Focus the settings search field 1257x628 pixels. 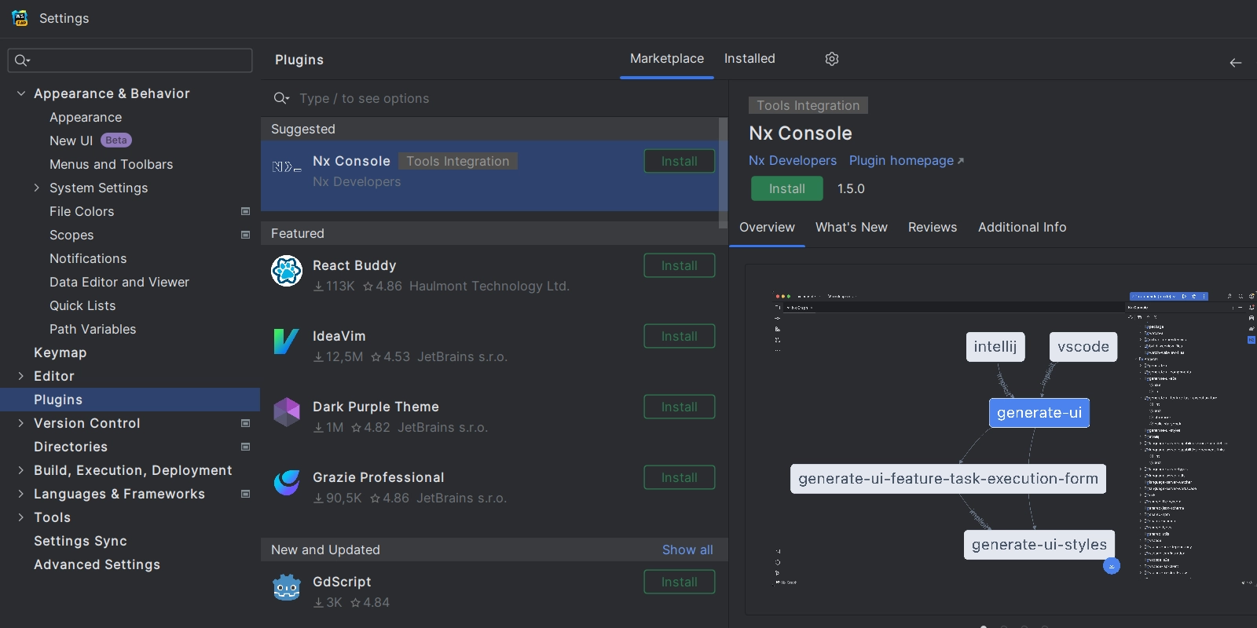click(130, 60)
